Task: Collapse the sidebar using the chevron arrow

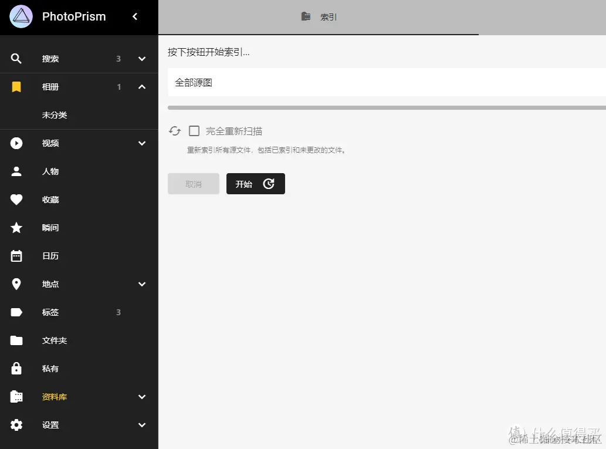Action: click(x=134, y=17)
